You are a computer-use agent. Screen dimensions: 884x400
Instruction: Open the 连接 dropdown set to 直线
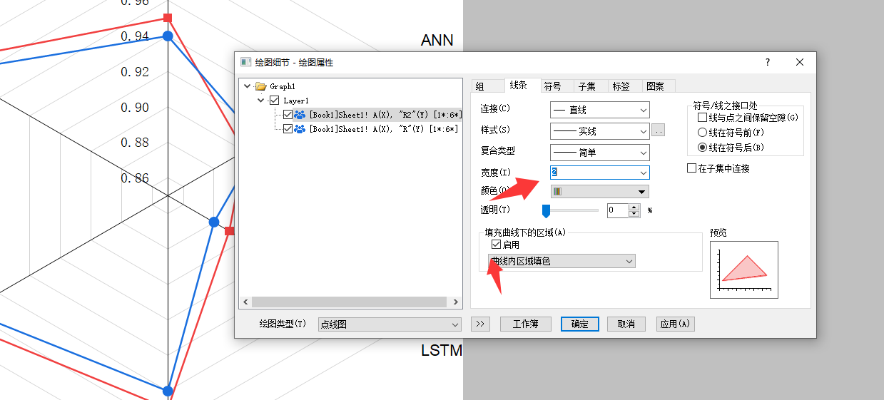pos(600,111)
